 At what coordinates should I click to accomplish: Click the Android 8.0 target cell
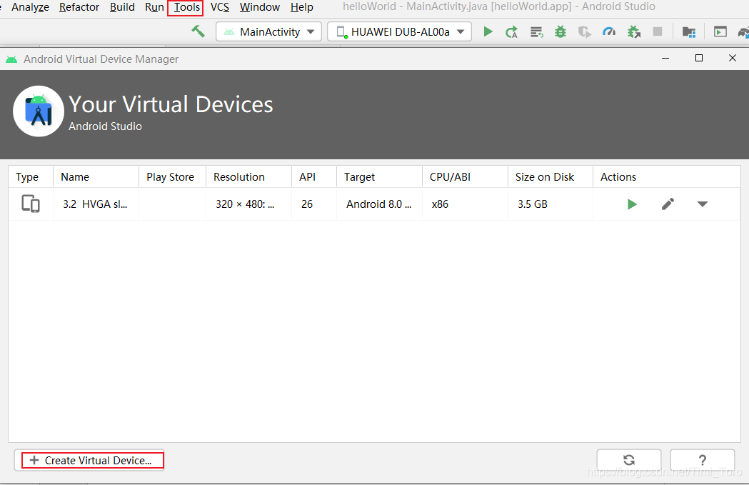(379, 204)
